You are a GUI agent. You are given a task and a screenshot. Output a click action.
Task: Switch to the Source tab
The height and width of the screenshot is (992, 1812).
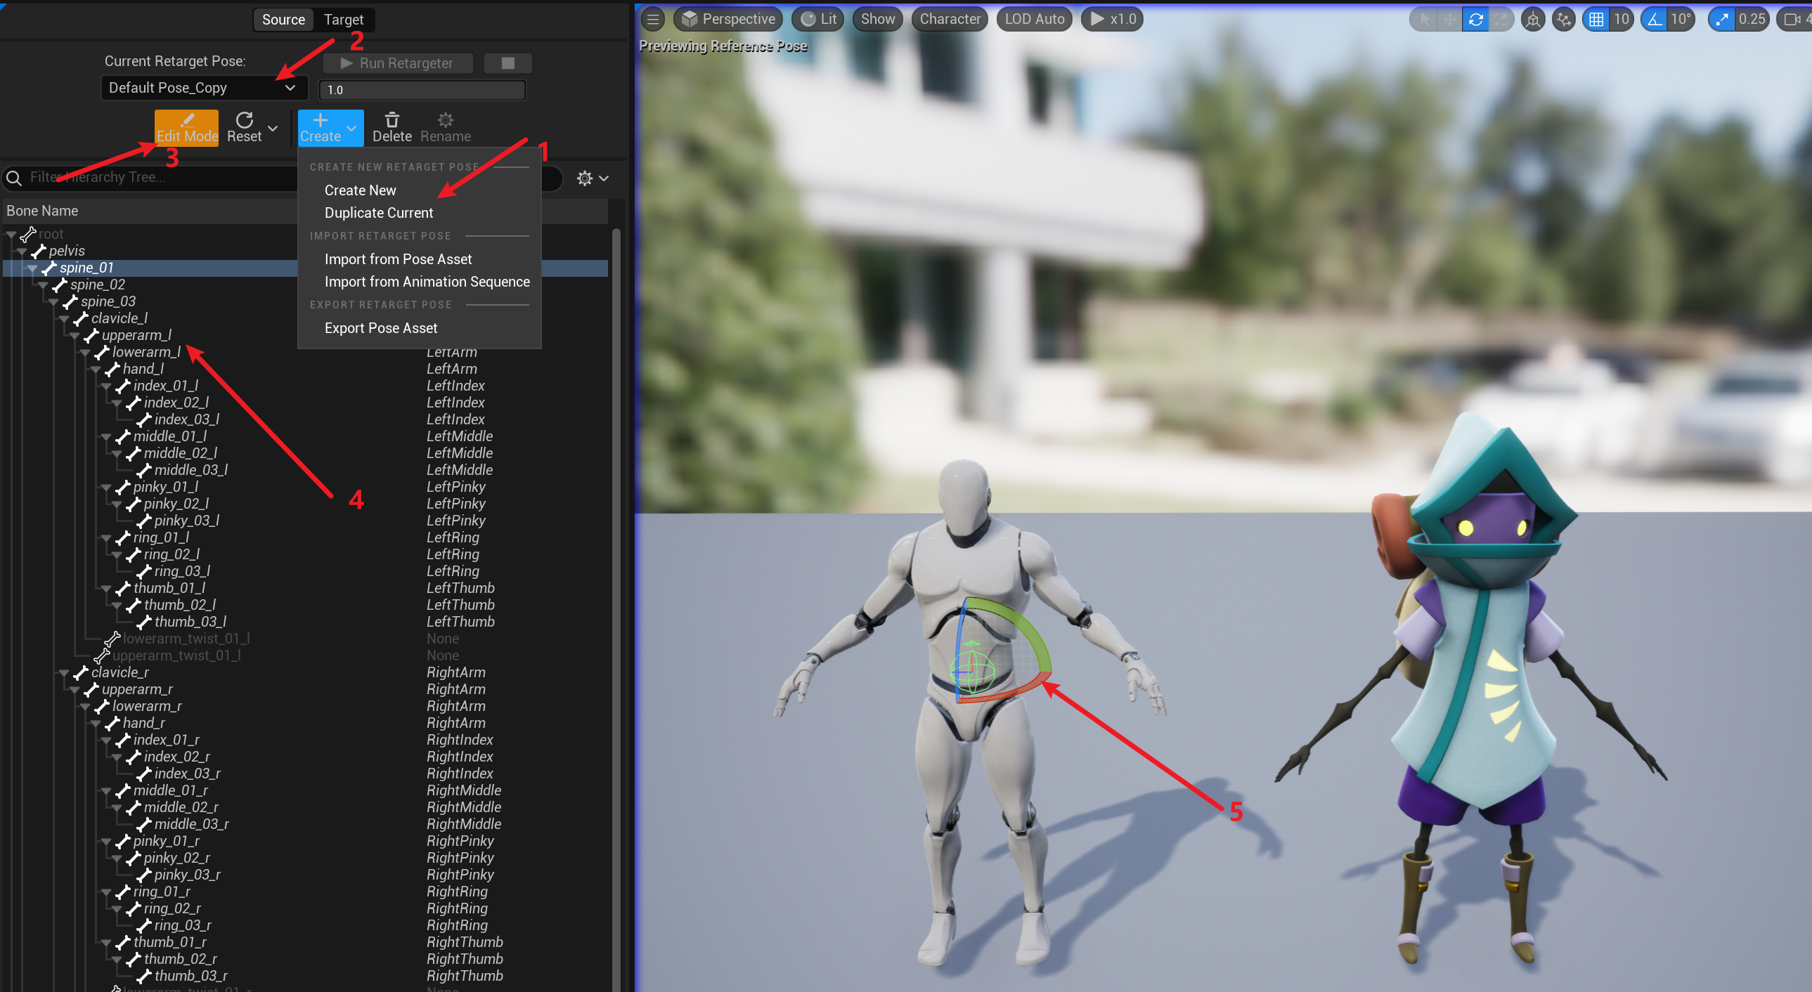pos(283,20)
